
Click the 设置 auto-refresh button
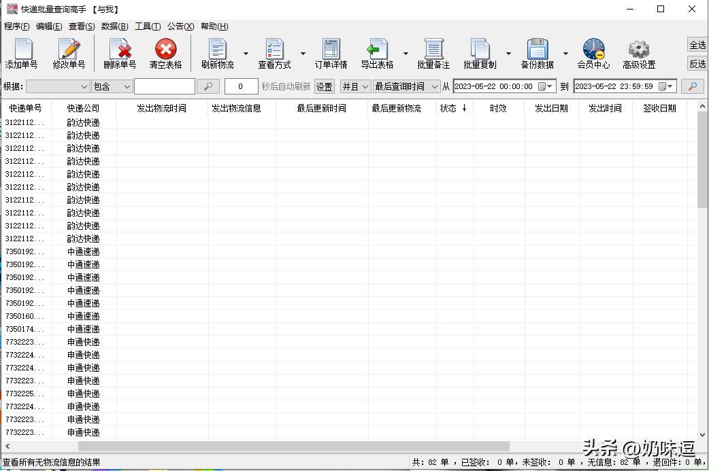[x=324, y=86]
